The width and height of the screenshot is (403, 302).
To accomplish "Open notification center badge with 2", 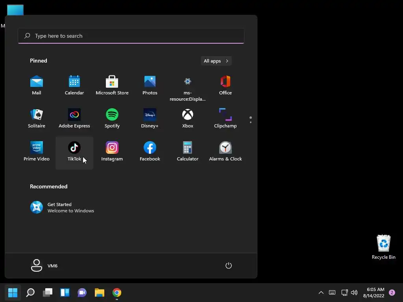I will tap(392, 293).
